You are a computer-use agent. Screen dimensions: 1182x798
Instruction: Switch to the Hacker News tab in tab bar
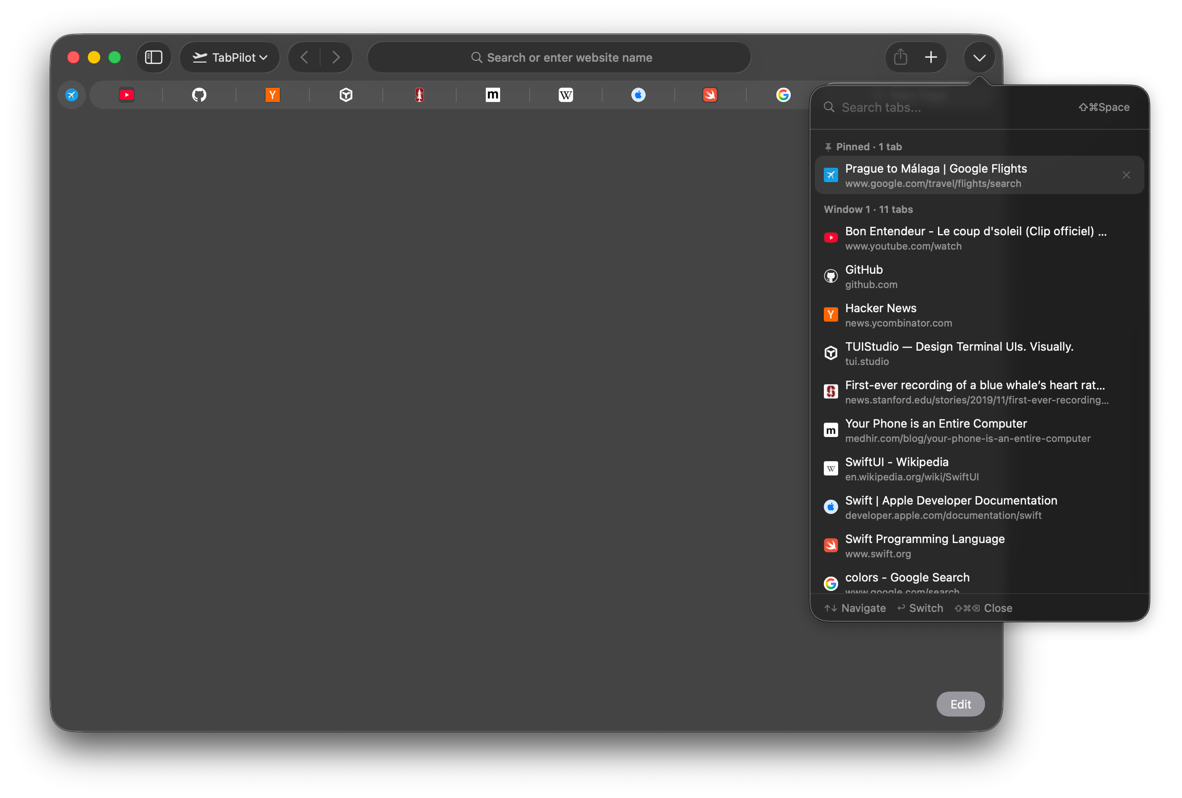273,94
